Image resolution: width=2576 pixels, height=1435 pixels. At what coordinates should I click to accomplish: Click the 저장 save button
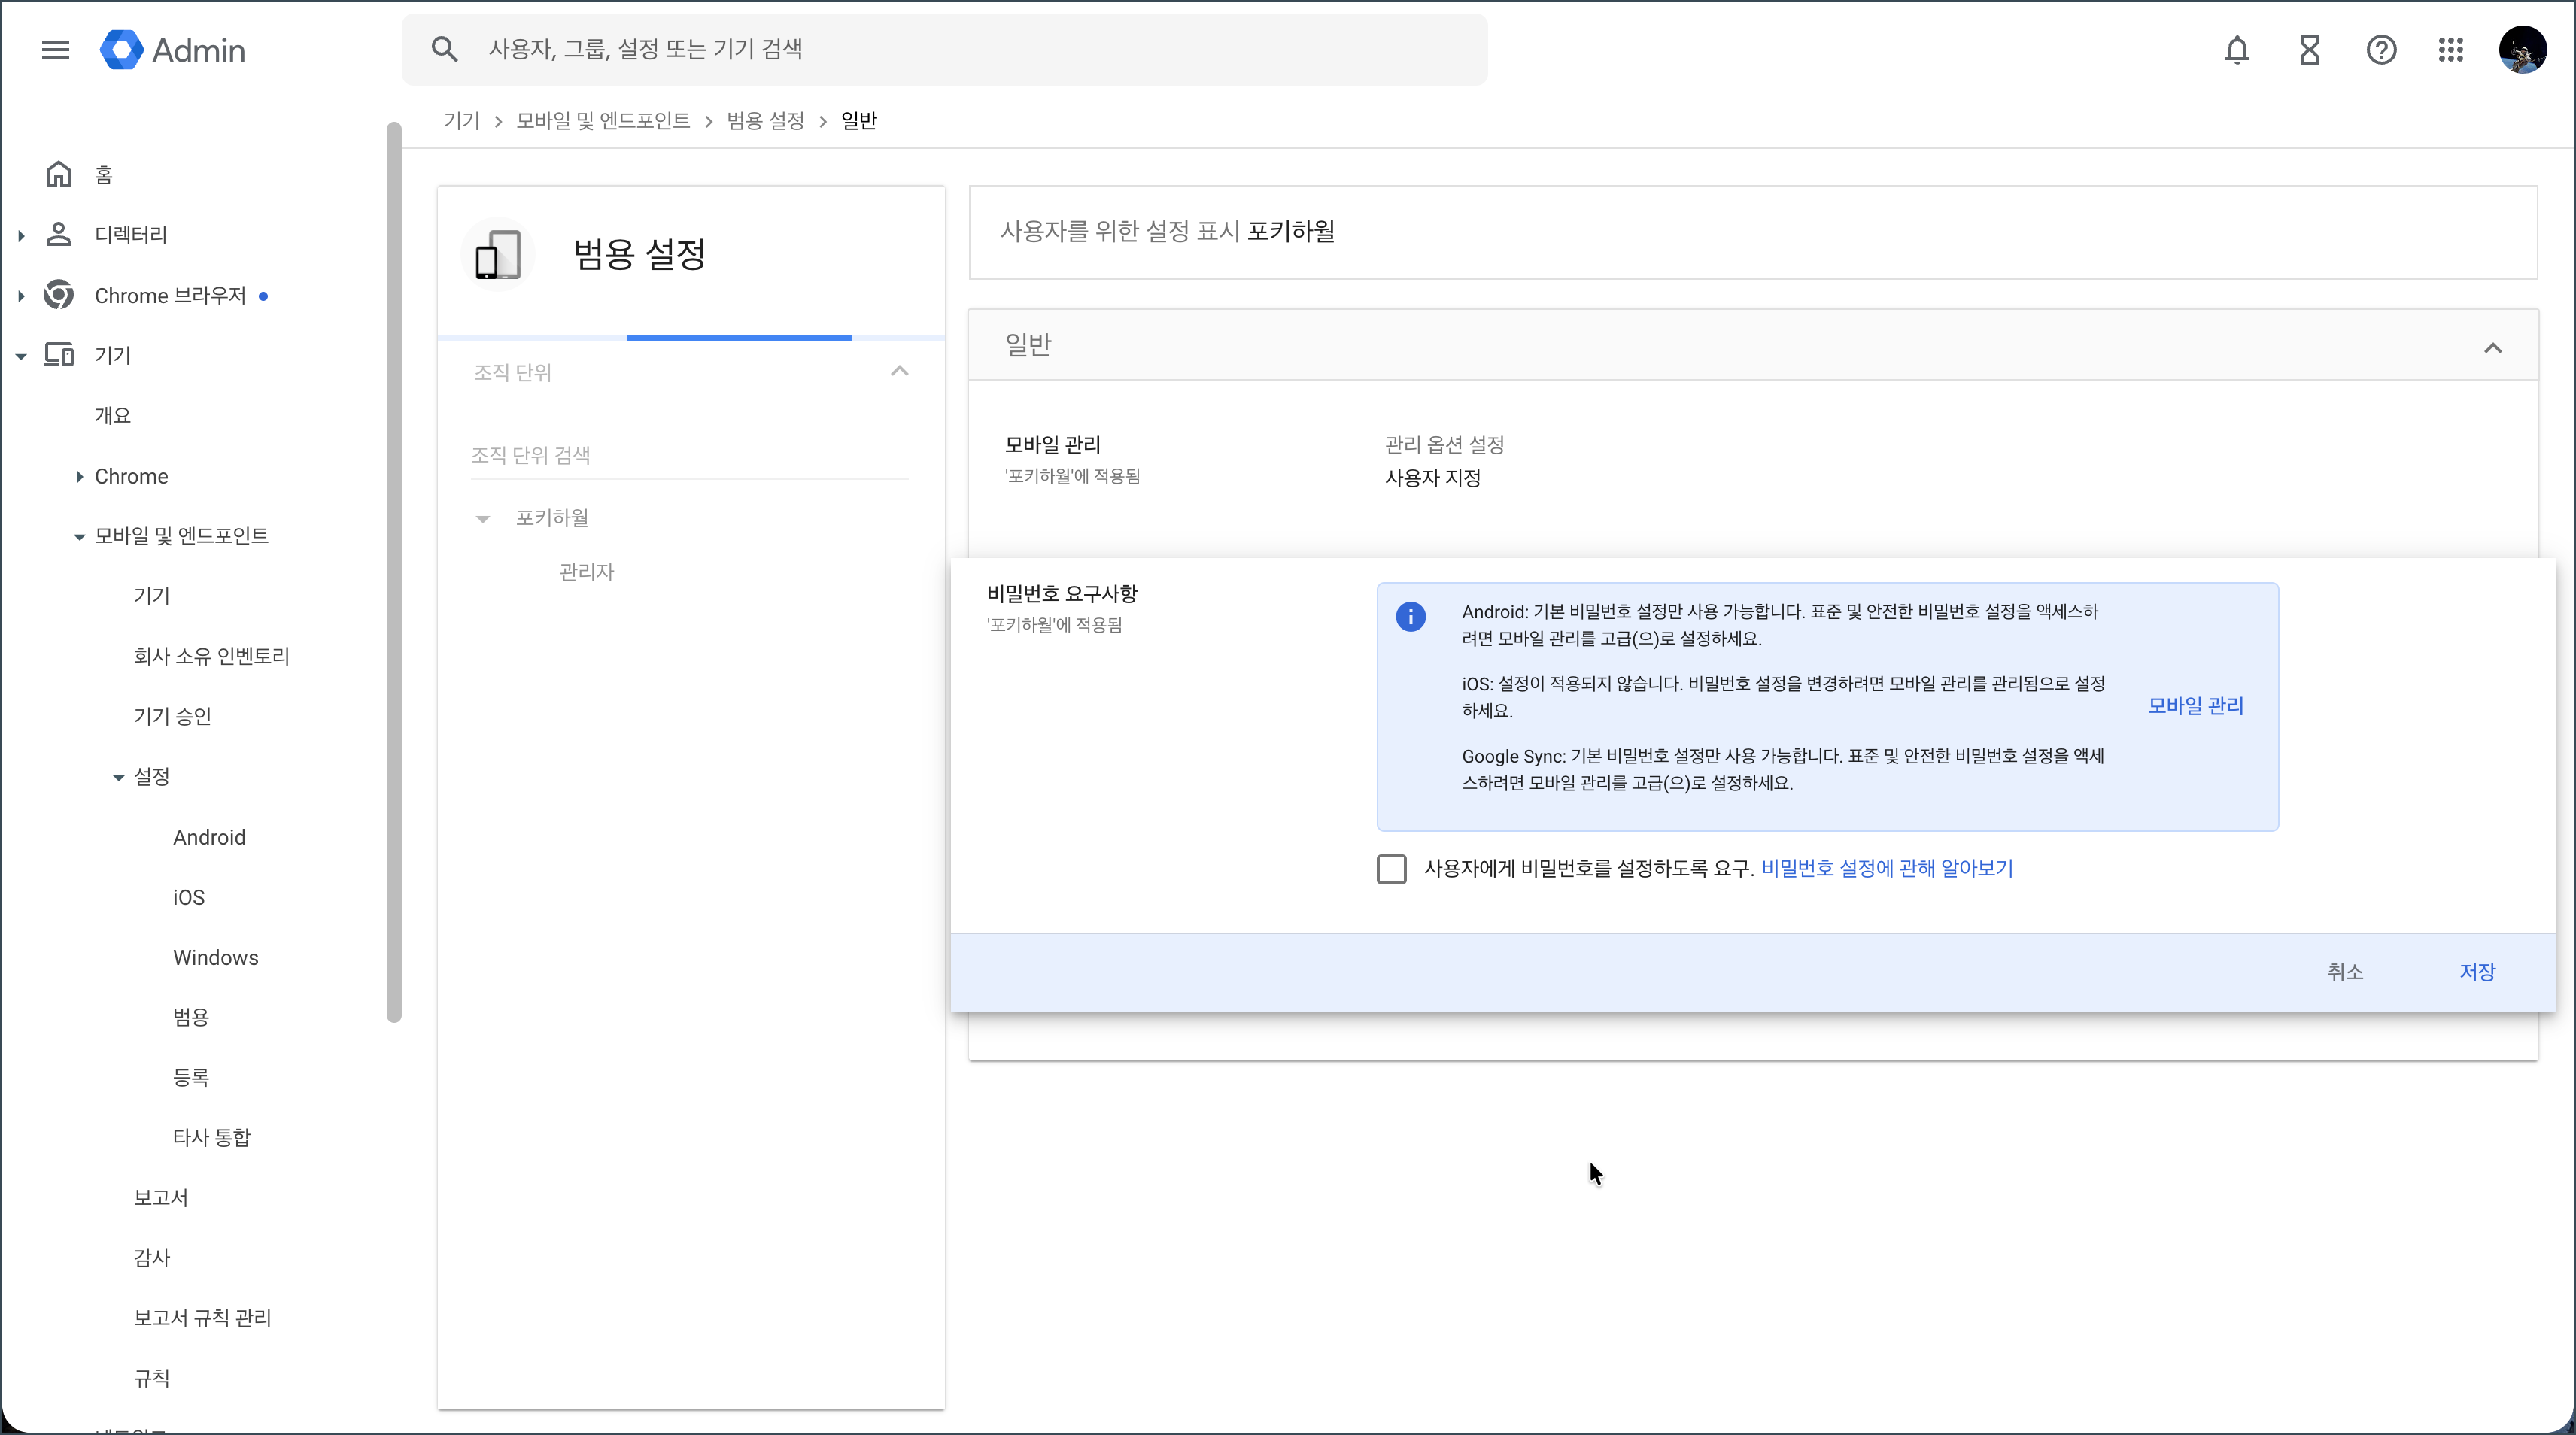pyautogui.click(x=2477, y=972)
